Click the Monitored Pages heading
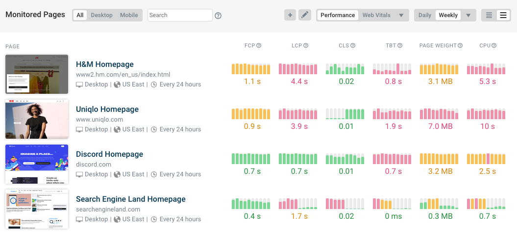The width and height of the screenshot is (517, 232). [x=35, y=15]
